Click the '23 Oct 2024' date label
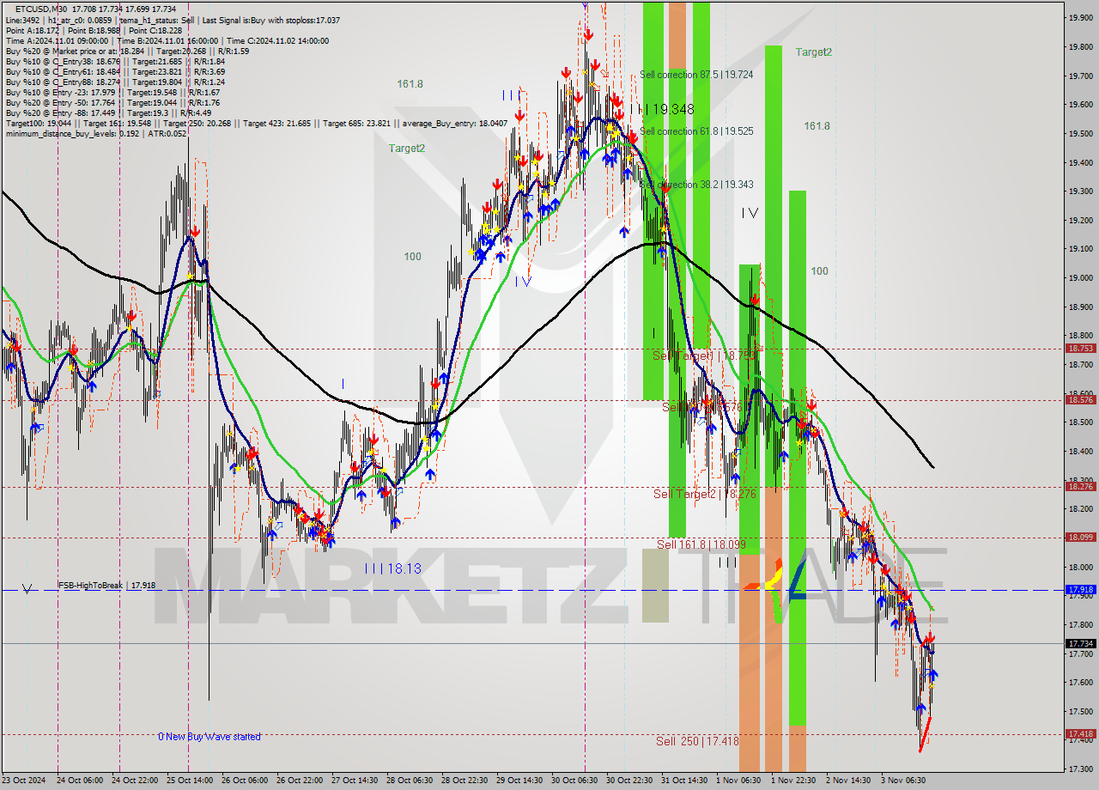Image resolution: width=1099 pixels, height=790 pixels. tap(24, 781)
